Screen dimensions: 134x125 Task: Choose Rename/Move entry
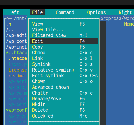(x=64, y=99)
